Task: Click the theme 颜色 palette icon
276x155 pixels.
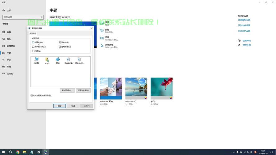Action: pyautogui.click(x=102, y=31)
